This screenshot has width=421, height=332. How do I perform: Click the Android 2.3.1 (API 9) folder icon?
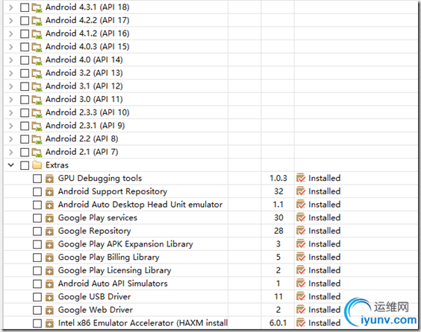pos(37,126)
